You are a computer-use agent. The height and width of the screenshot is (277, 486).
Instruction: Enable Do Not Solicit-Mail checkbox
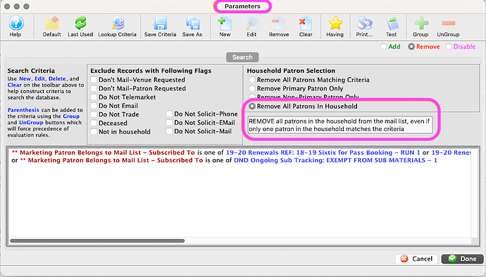tap(169, 131)
